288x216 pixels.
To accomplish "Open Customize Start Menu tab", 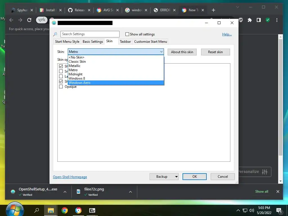I will pos(151,42).
